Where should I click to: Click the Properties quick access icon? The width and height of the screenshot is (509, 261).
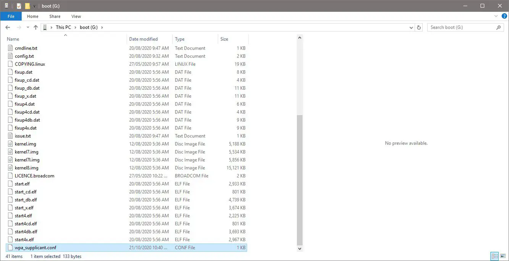tap(19, 6)
